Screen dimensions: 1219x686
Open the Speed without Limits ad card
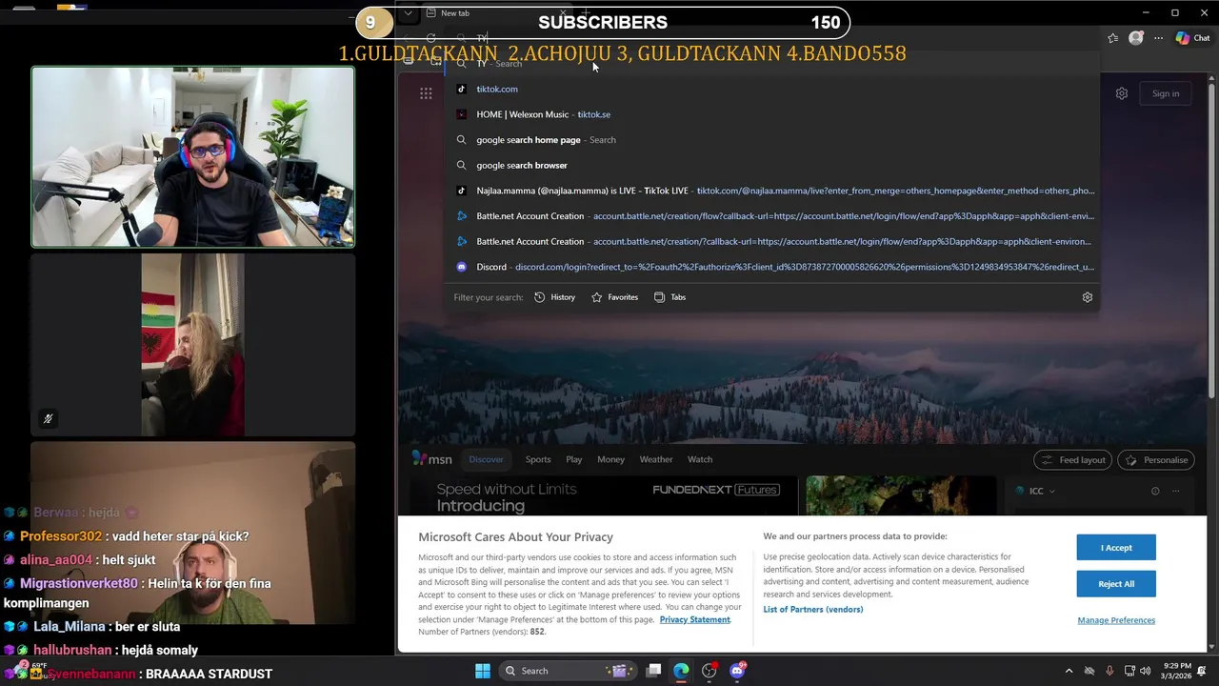pyautogui.click(x=605, y=496)
